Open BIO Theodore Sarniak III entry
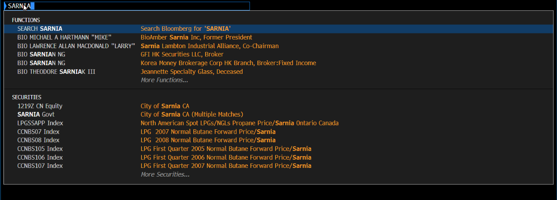The height and width of the screenshot is (200, 557). tap(278, 72)
